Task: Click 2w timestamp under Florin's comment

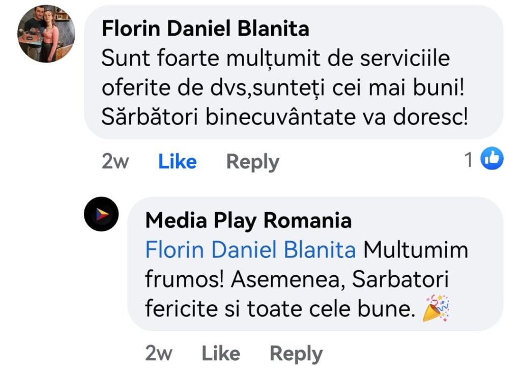Action: click(x=115, y=161)
